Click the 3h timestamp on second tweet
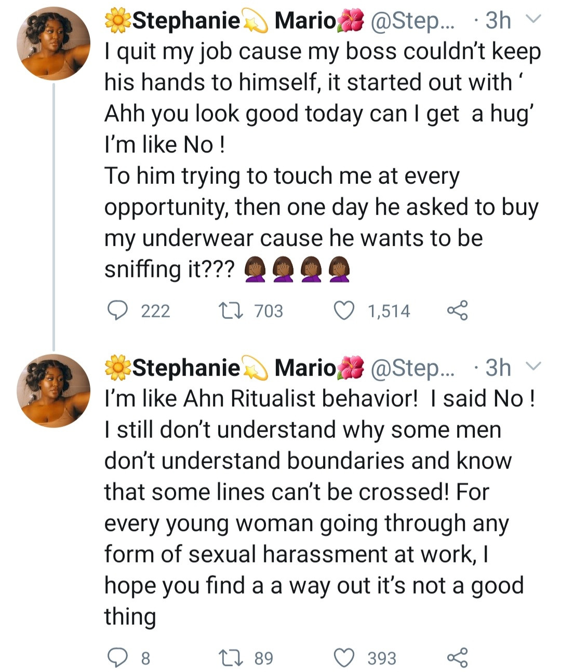This screenshot has width=561, height=672. [x=498, y=368]
